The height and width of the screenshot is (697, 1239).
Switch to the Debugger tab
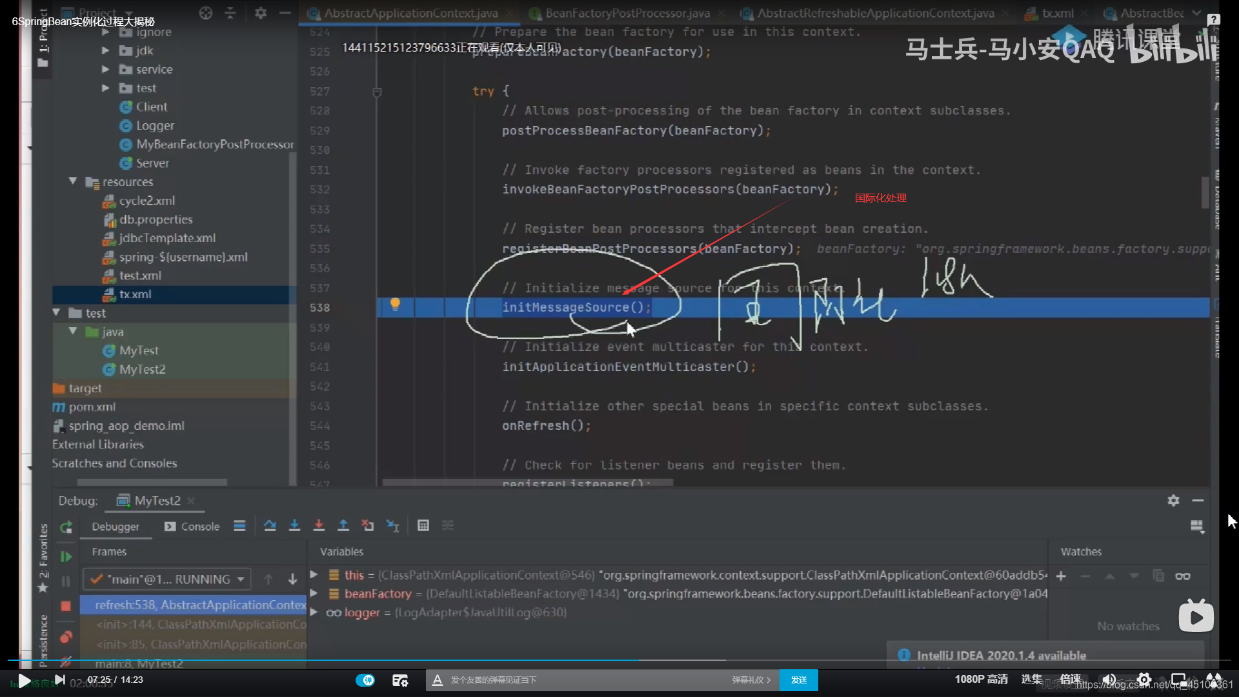point(116,527)
